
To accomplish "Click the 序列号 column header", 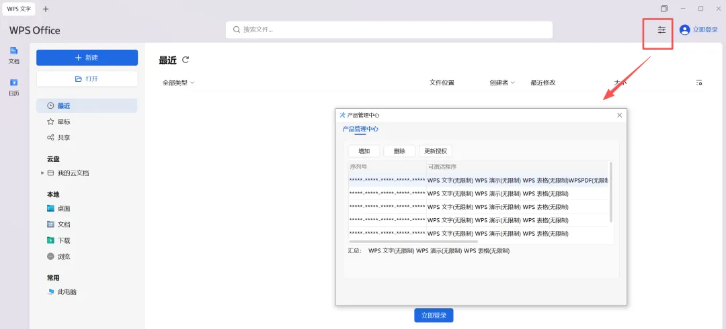I will tap(388, 167).
